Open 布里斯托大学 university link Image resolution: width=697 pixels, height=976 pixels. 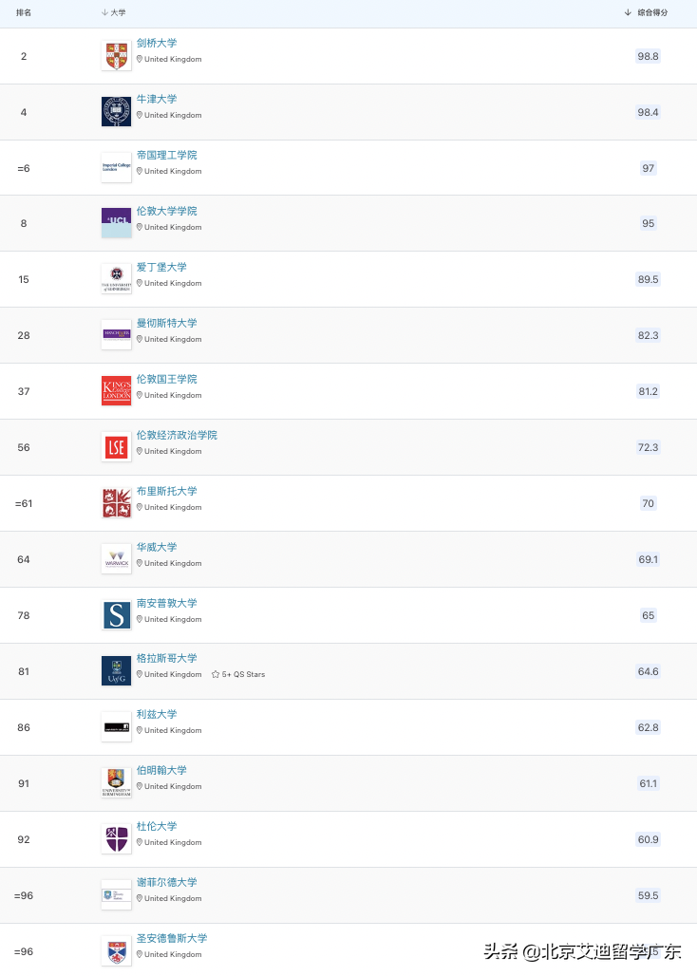click(x=166, y=491)
